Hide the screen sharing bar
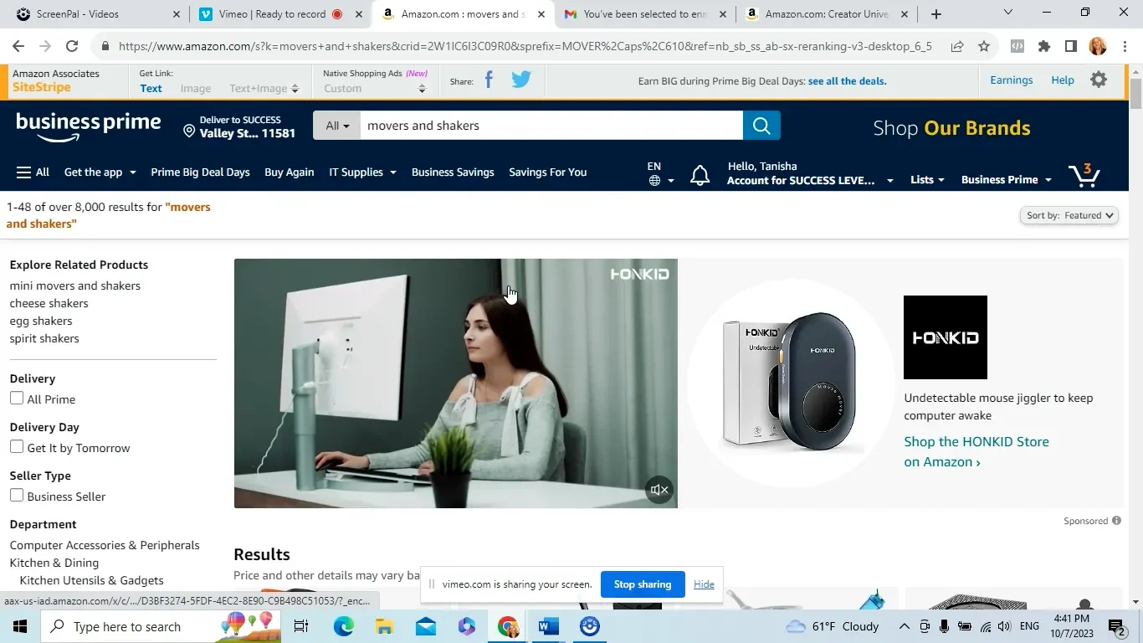1143x643 pixels. point(704,584)
